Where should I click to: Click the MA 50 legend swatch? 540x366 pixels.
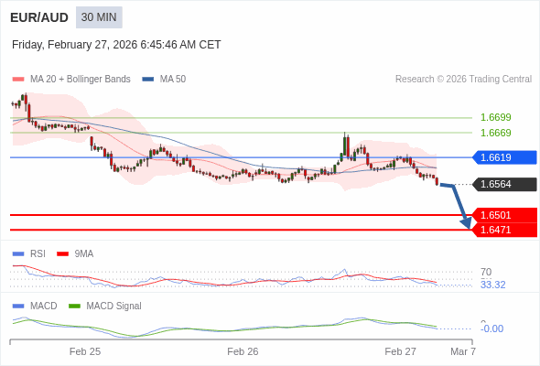(x=148, y=80)
